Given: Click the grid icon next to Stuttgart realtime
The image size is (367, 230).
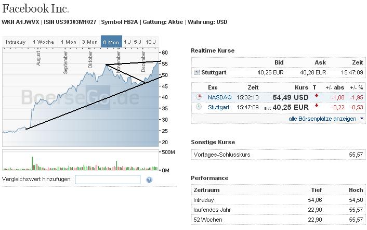Looking at the screenshot, I should click(x=196, y=72).
